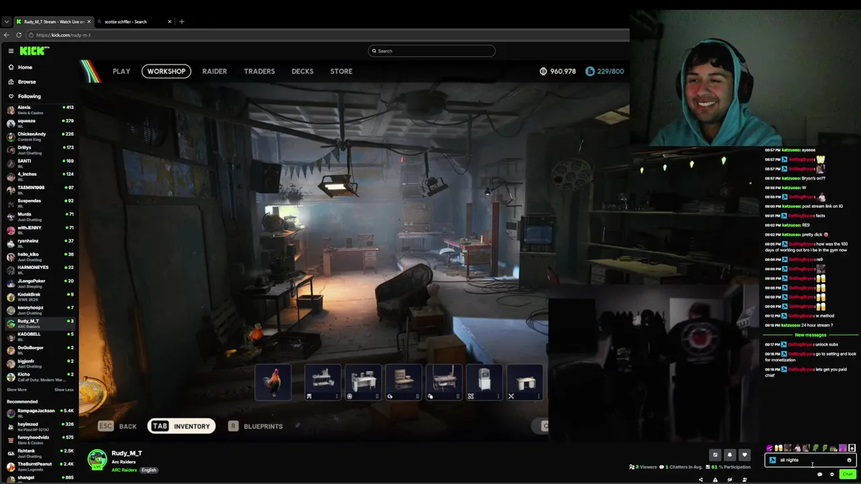
Task: Toggle notification bell for channel
Action: [730, 455]
